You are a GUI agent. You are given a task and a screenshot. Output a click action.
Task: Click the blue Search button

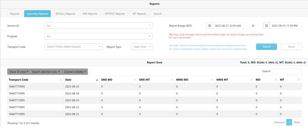click(x=266, y=47)
